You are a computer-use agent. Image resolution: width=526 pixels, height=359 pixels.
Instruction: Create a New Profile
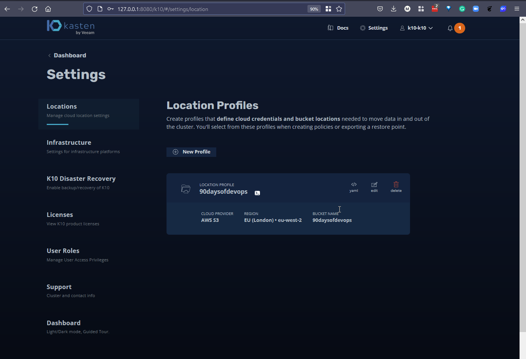[x=191, y=152]
